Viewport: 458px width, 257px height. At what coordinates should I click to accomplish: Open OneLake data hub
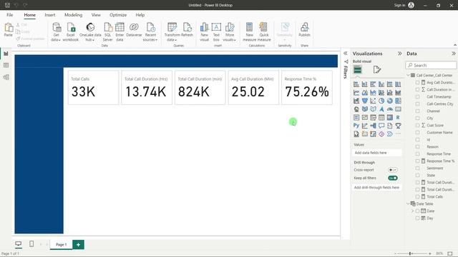(x=90, y=31)
